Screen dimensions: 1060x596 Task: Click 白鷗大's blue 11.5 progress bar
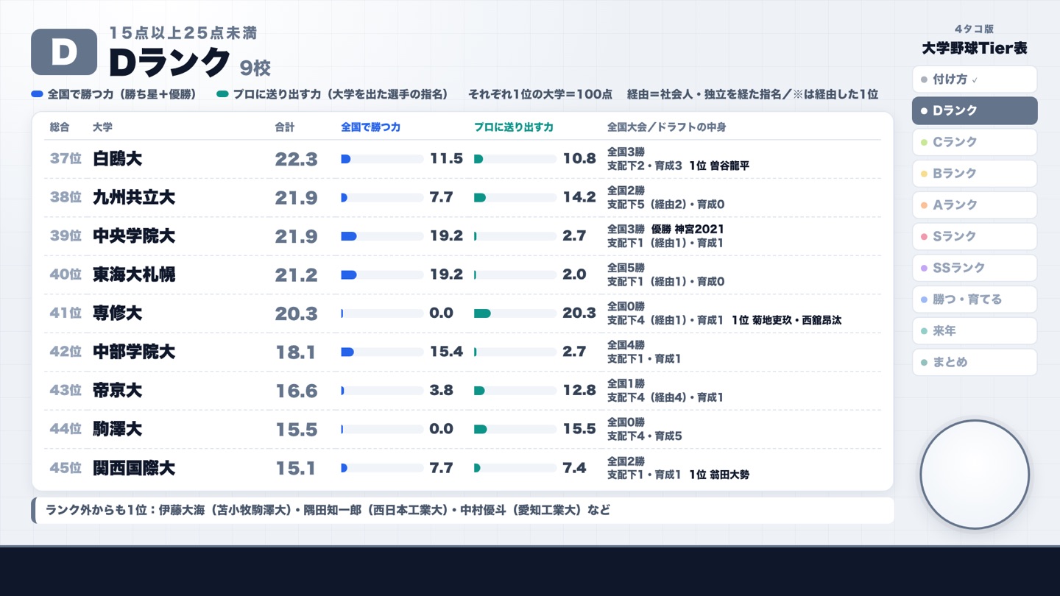pyautogui.click(x=383, y=159)
